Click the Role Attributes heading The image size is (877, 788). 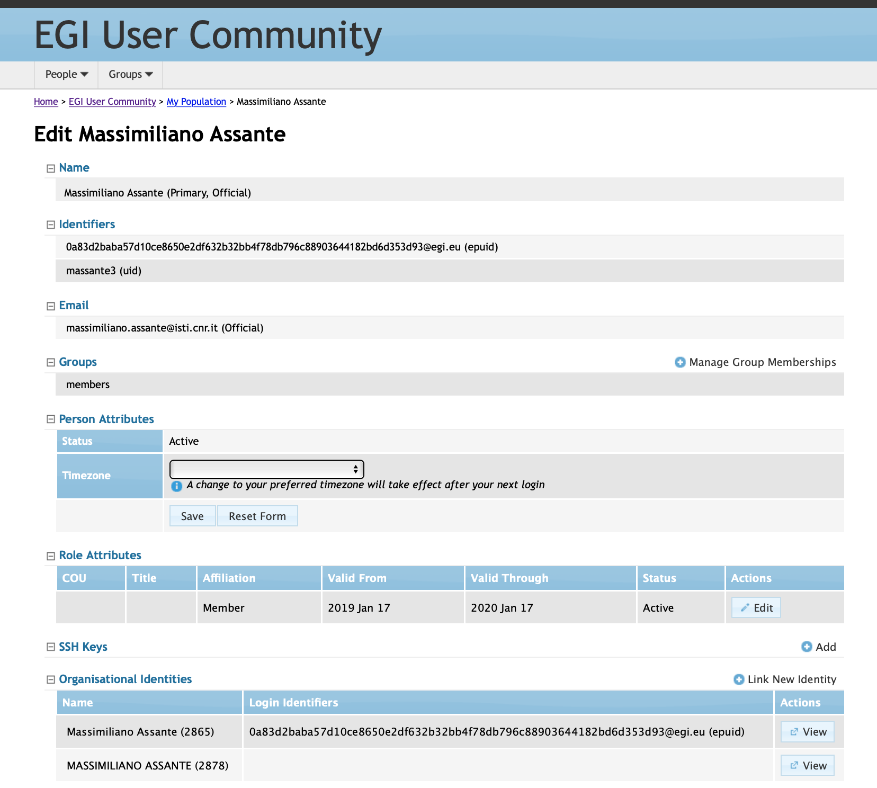tap(100, 556)
